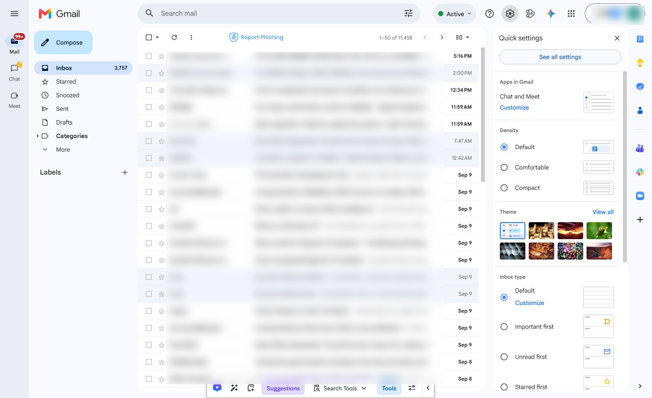Open Contacts side panel icon
This screenshot has width=652, height=398.
(640, 110)
